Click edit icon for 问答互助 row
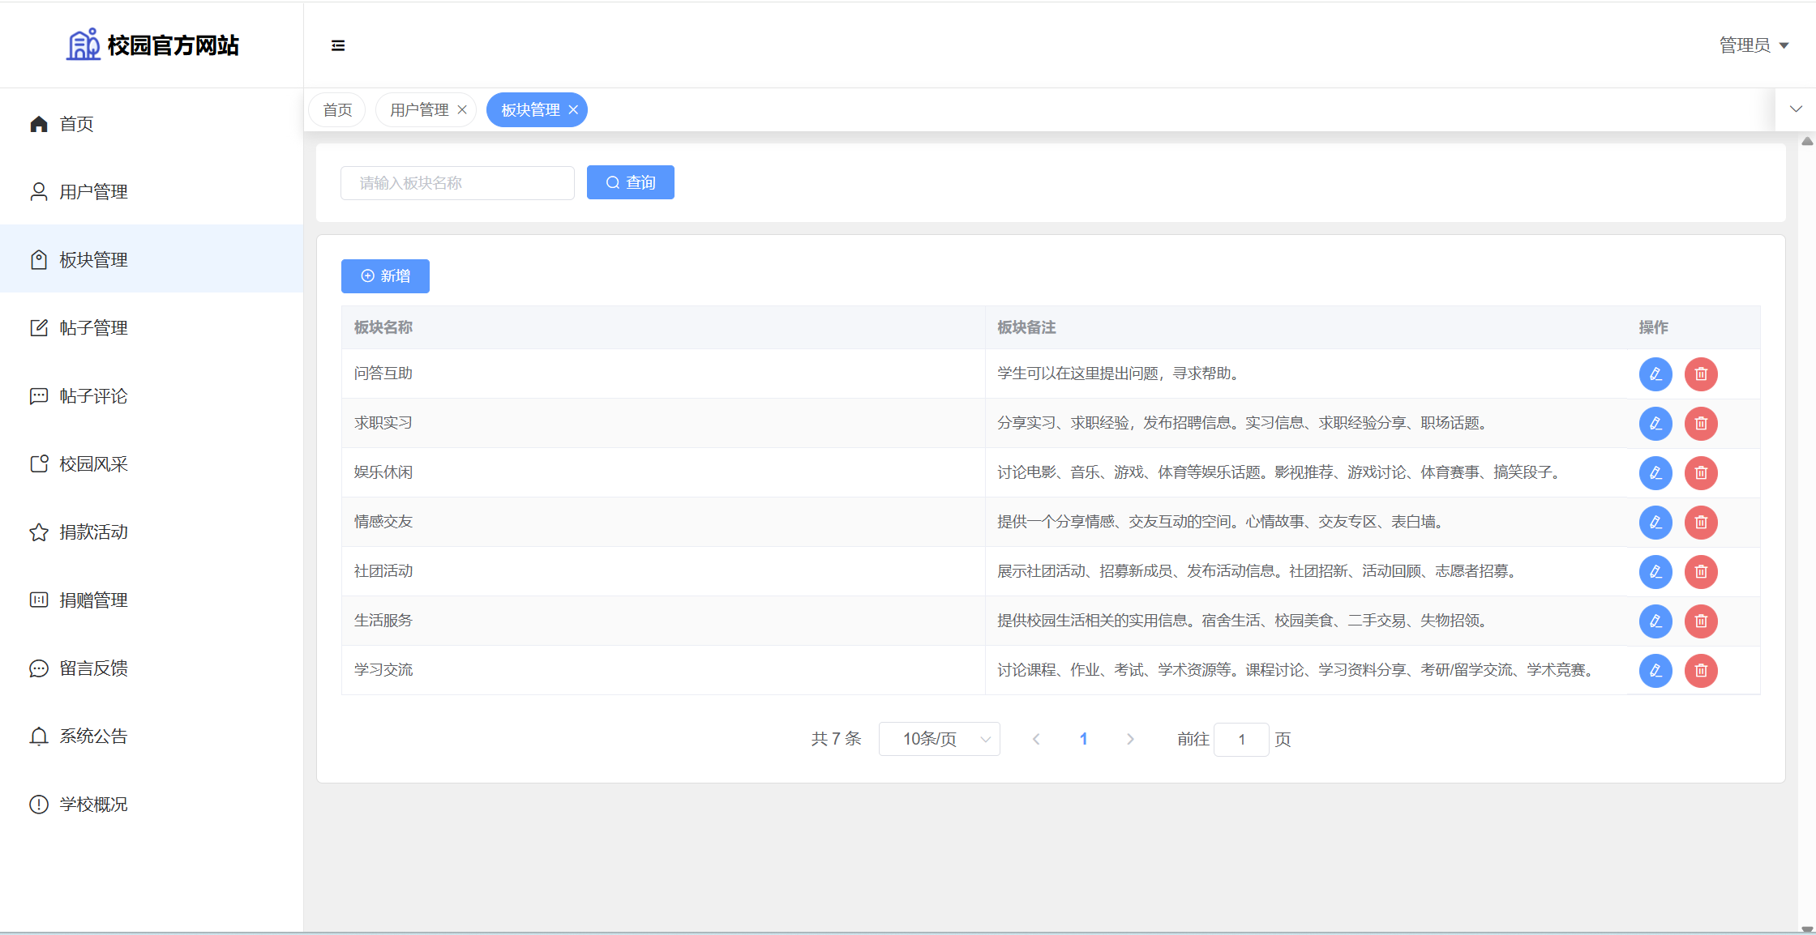Viewport: 1816px width, 935px height. pos(1655,374)
